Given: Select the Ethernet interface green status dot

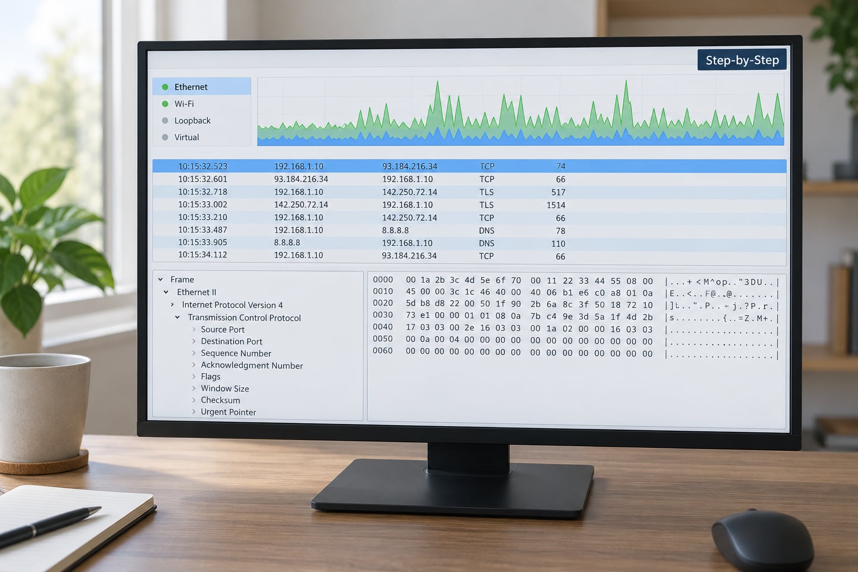Looking at the screenshot, I should (x=165, y=87).
